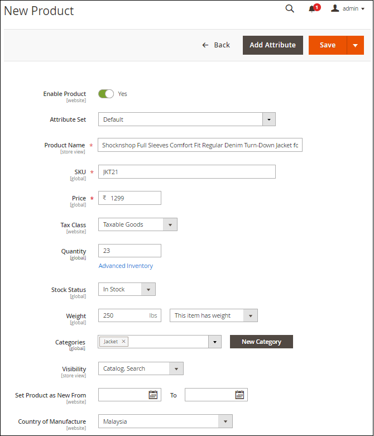The height and width of the screenshot is (436, 374).
Task: Expand the Save options arrow
Action: coord(356,45)
